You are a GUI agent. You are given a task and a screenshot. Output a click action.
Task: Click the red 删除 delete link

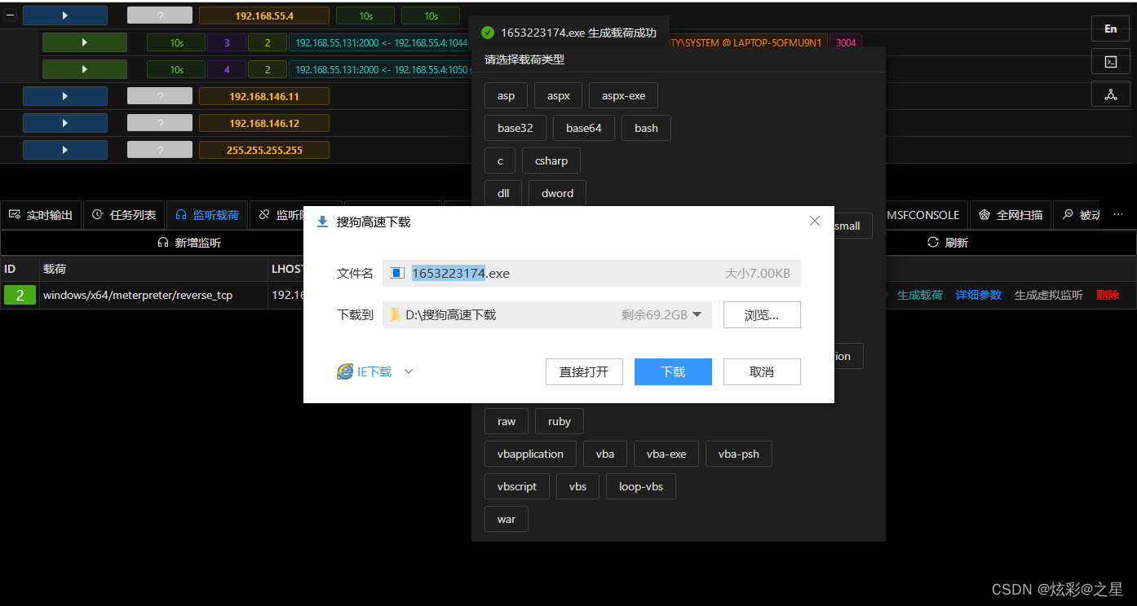tap(1108, 295)
